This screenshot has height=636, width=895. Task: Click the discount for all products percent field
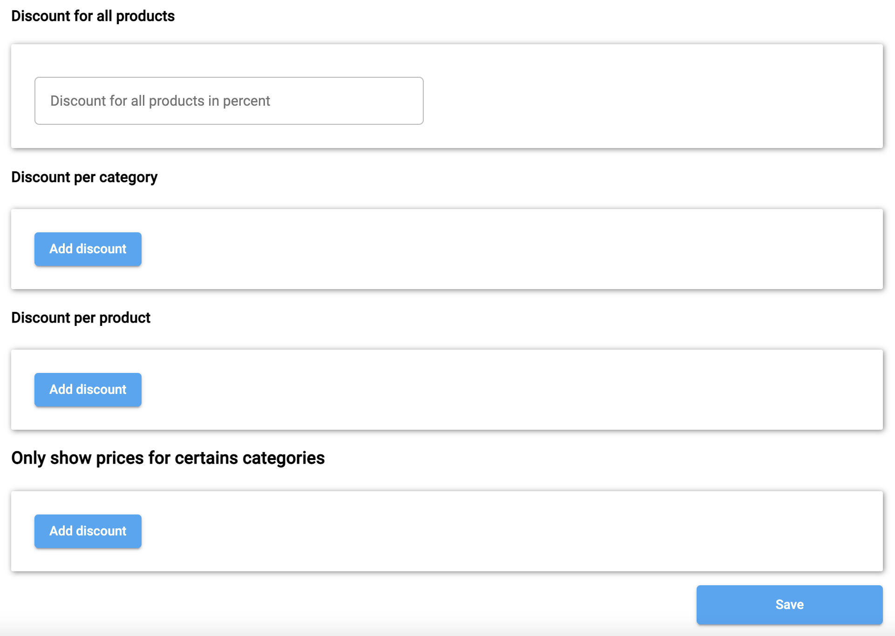coord(229,101)
